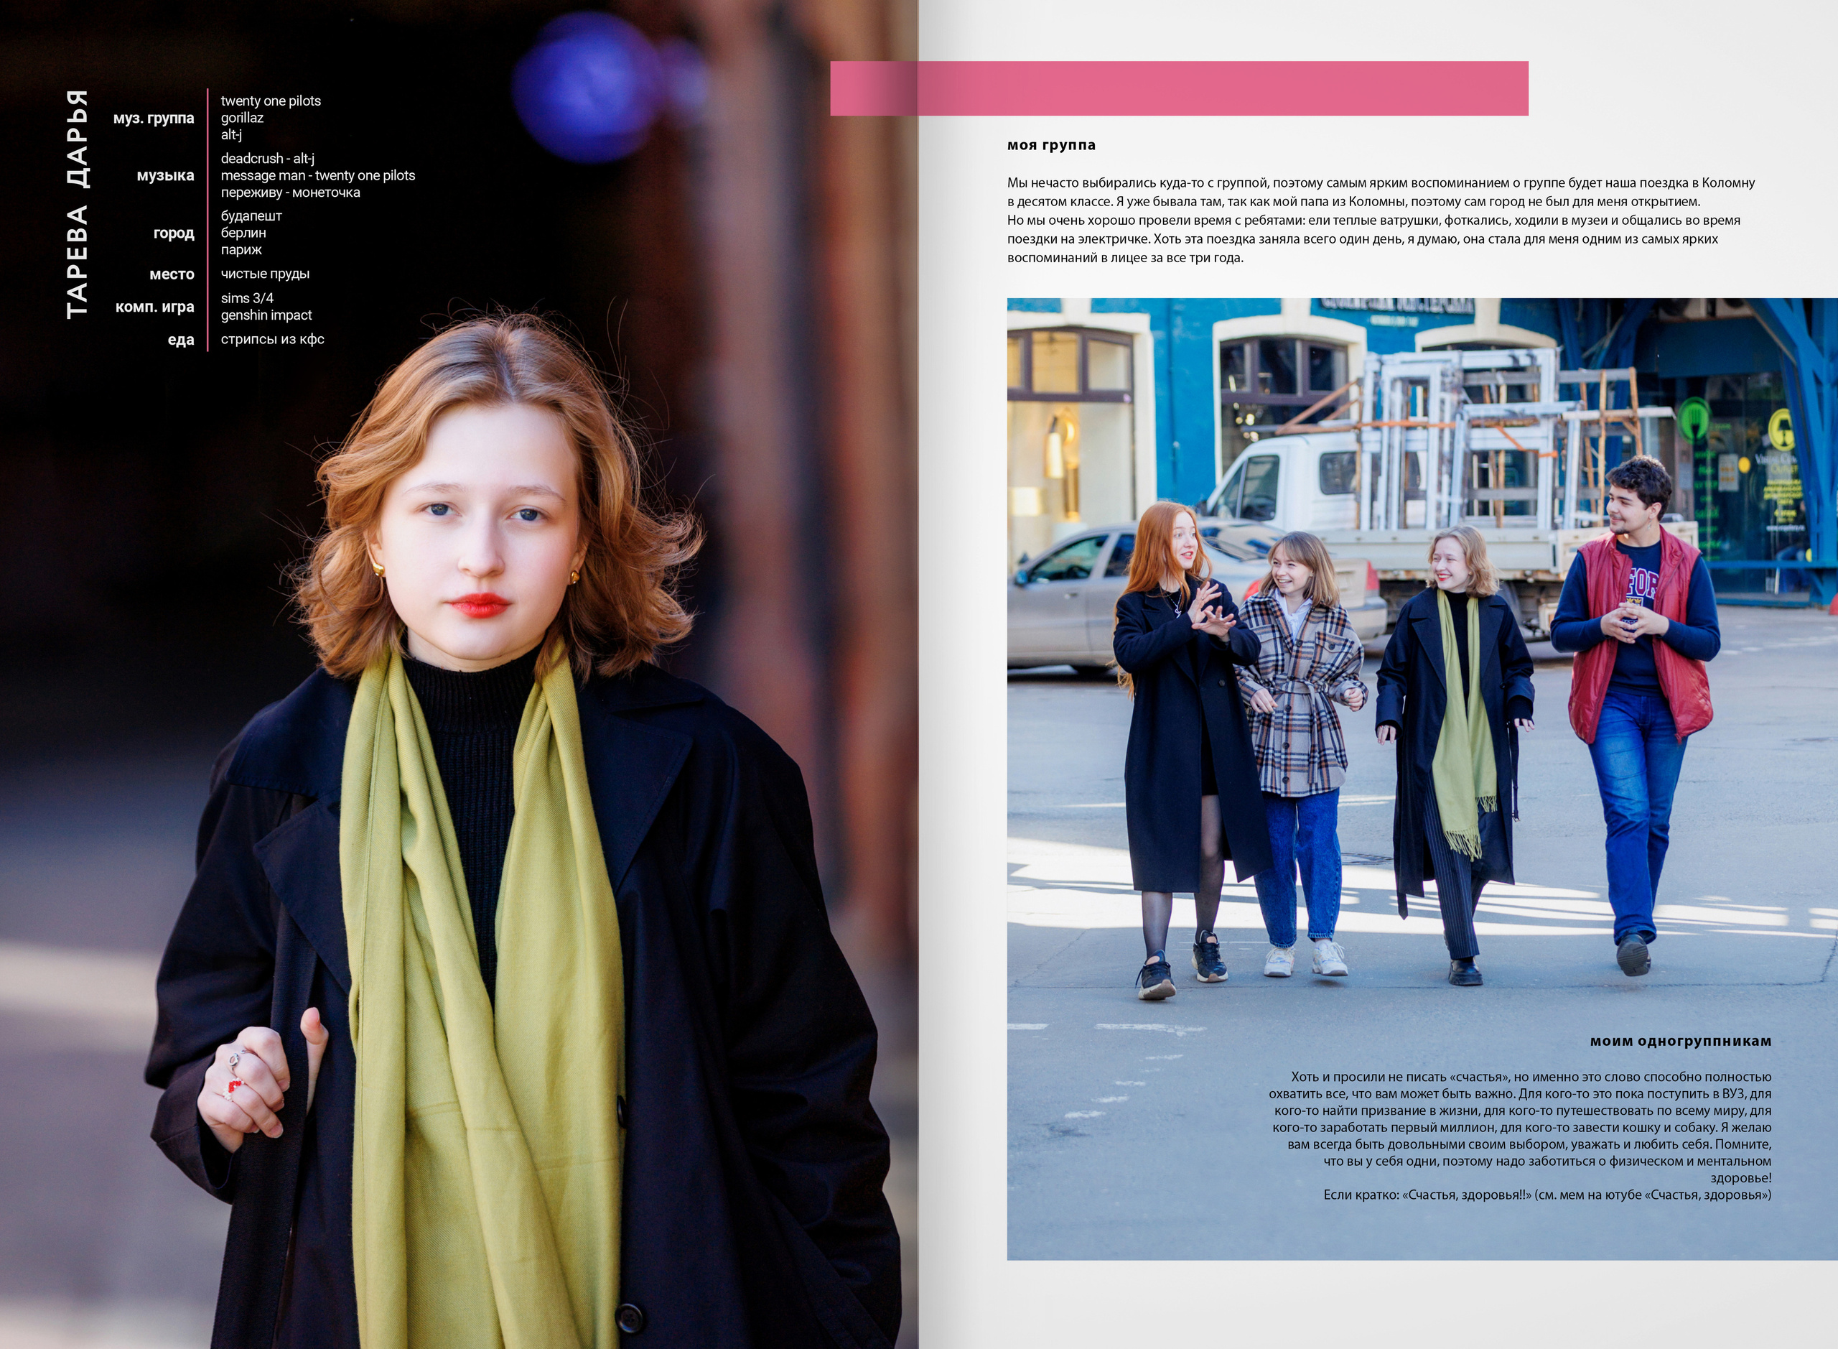Image resolution: width=1838 pixels, height=1349 pixels.
Task: Click the vertical title ТАРЕВА ДАРЬЯ
Action: click(x=77, y=204)
